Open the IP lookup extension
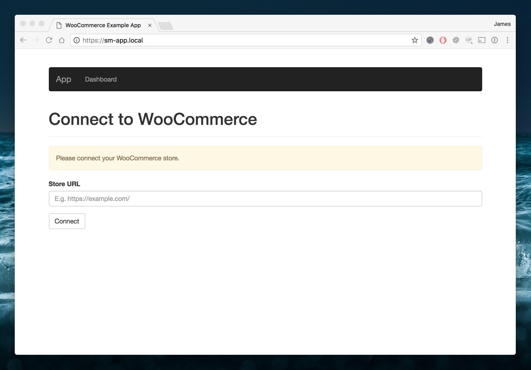This screenshot has height=370, width=531. (x=469, y=40)
